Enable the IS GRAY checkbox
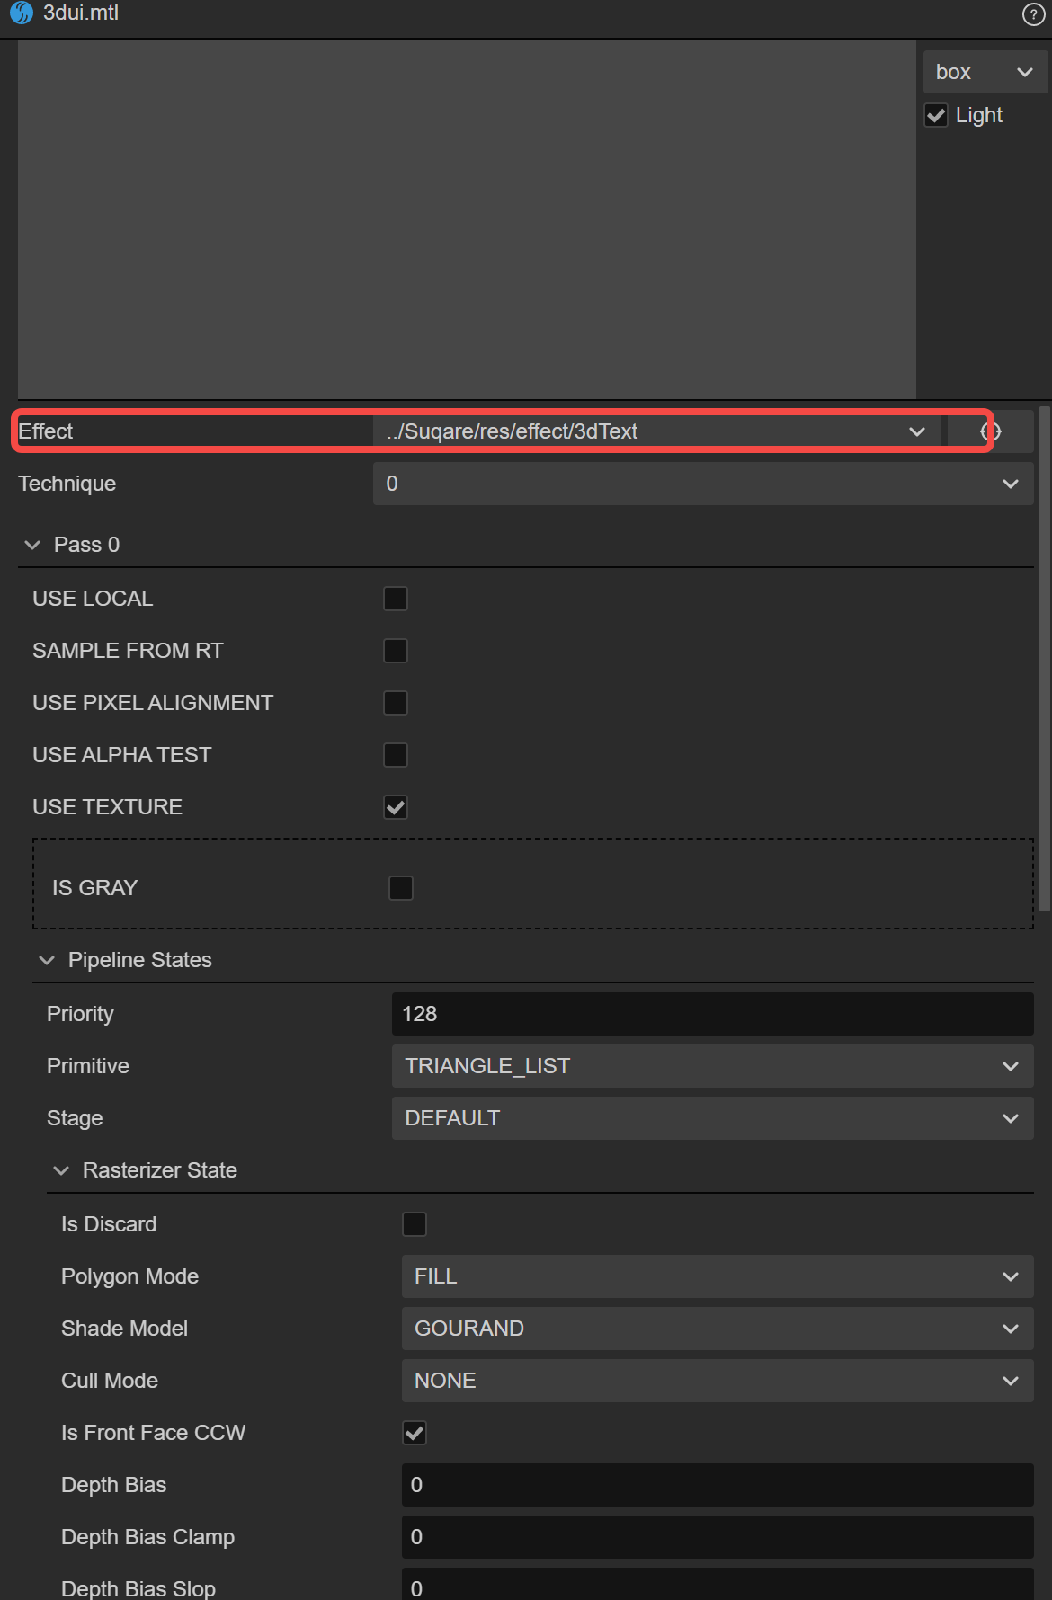The image size is (1052, 1600). click(401, 888)
